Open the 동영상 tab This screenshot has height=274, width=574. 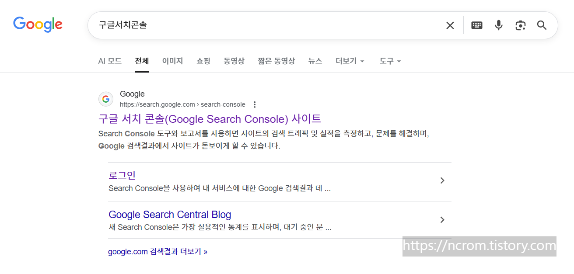tap(234, 61)
